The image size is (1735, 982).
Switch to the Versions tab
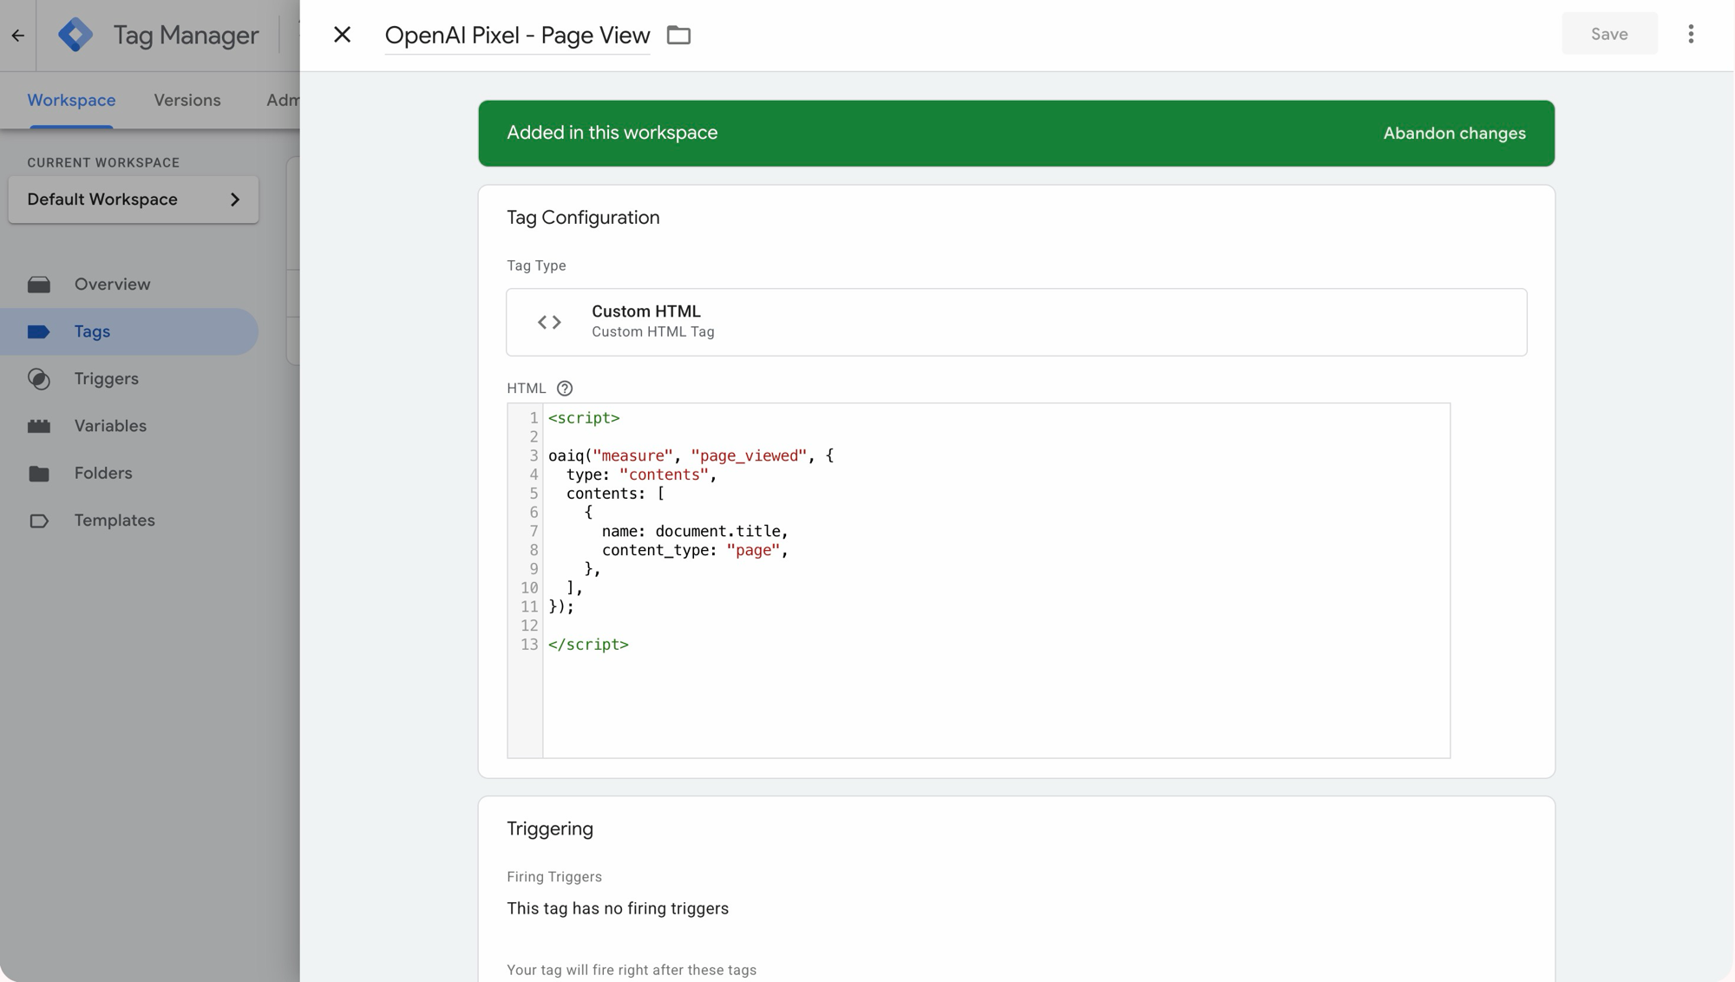pyautogui.click(x=187, y=100)
